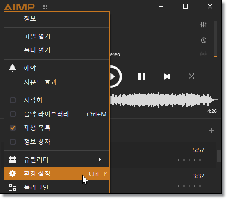Open the equalizer sliders icon
The height and width of the screenshot is (206, 227).
203,25
